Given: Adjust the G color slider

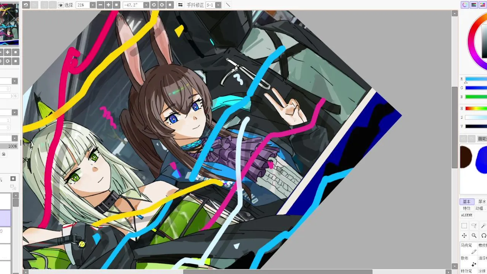Looking at the screenshot, I should pos(476,88).
